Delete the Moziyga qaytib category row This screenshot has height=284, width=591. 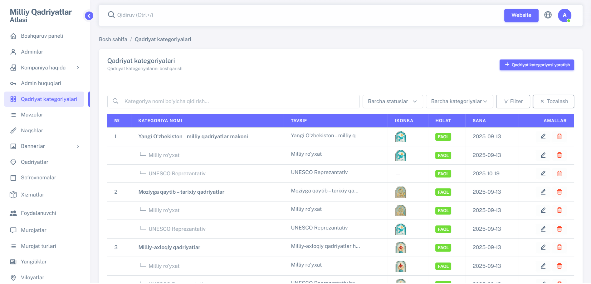click(x=559, y=192)
